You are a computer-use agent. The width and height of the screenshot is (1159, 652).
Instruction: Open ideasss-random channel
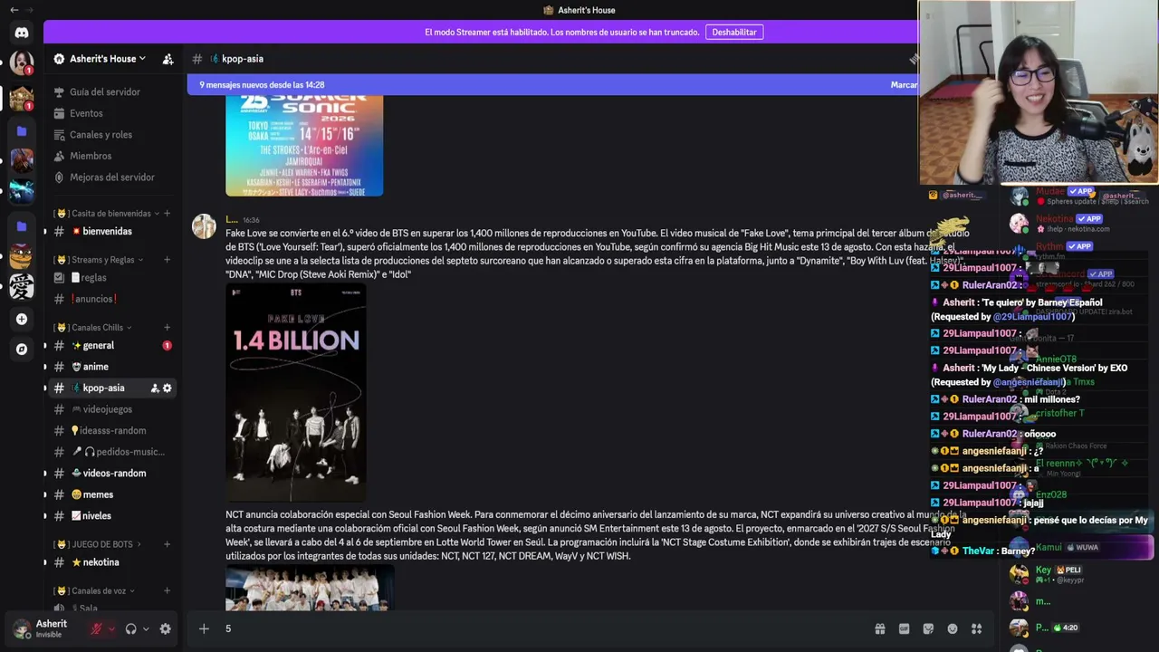[x=113, y=430]
